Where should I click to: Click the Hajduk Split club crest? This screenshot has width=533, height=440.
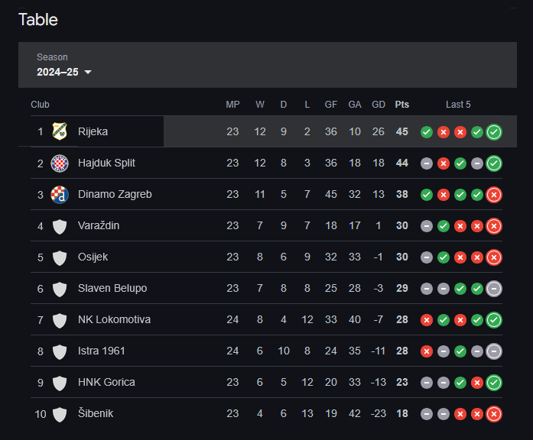pyautogui.click(x=60, y=163)
